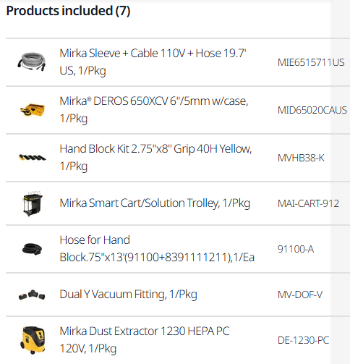The width and height of the screenshot is (350, 364).
Task: Open Mirka Sleeve + Cable 110V + Hose link
Action: tap(153, 62)
